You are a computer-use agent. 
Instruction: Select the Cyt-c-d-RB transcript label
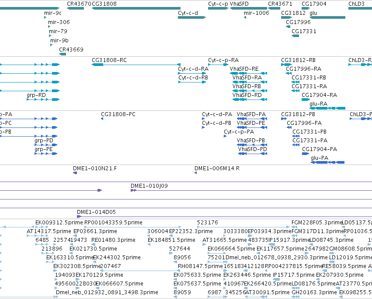pos(193,78)
